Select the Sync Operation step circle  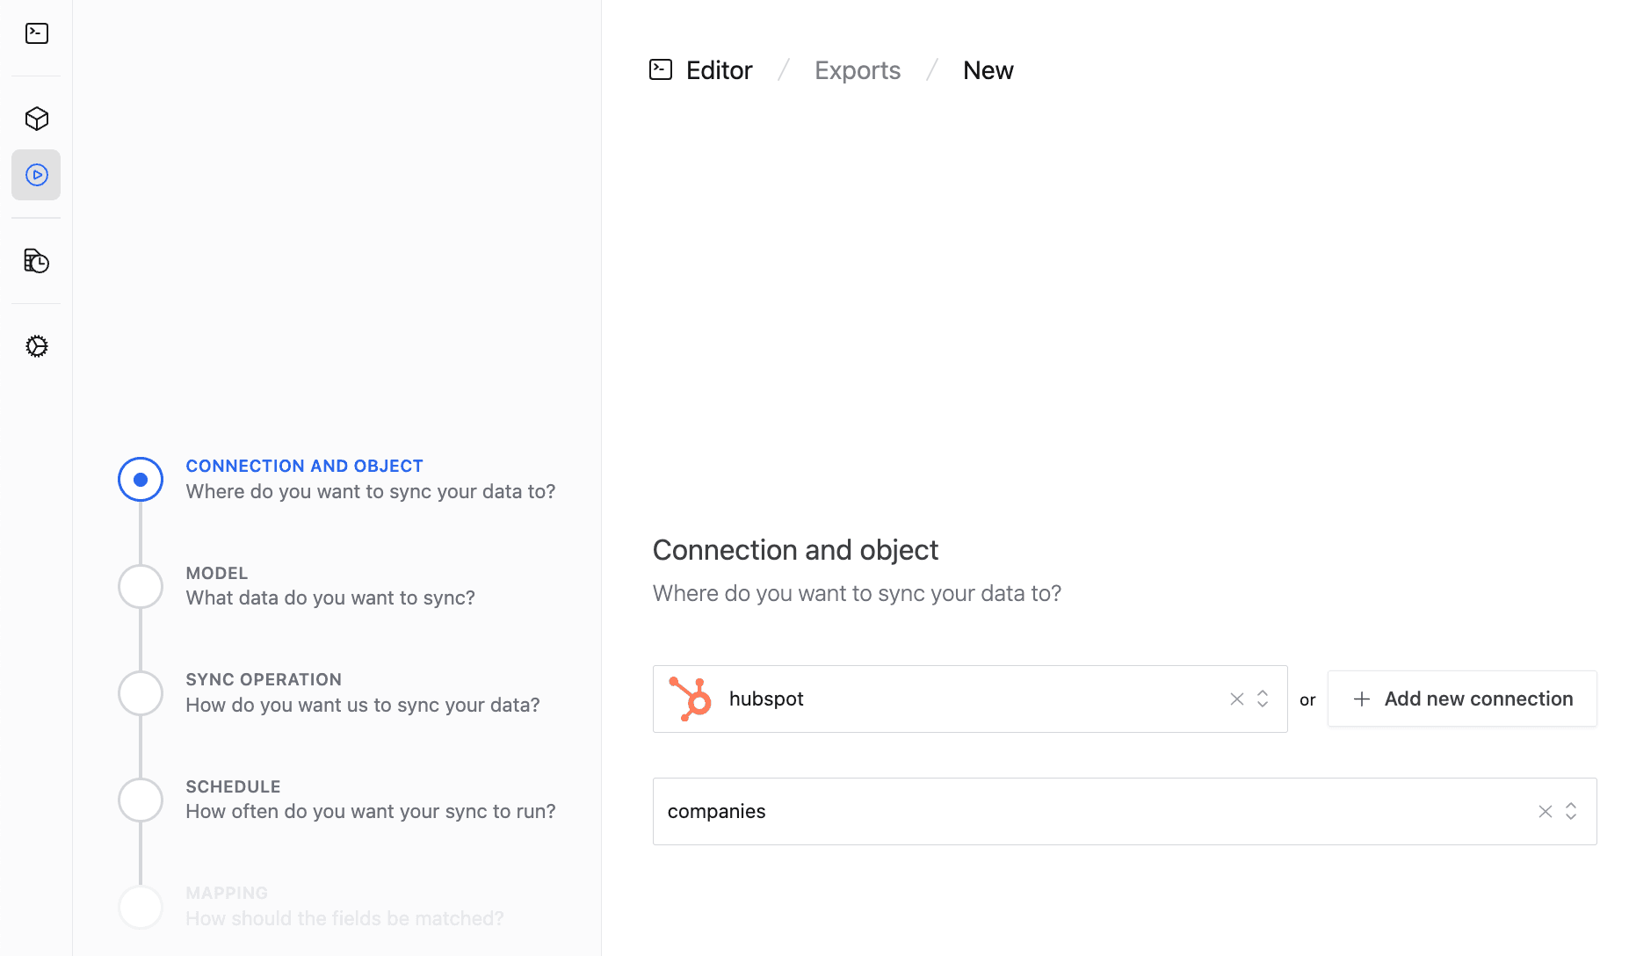click(140, 692)
